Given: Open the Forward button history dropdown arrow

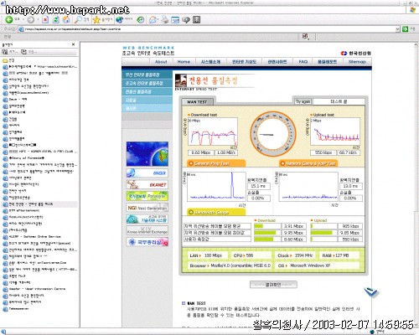Looking at the screenshot, I should point(38,20).
